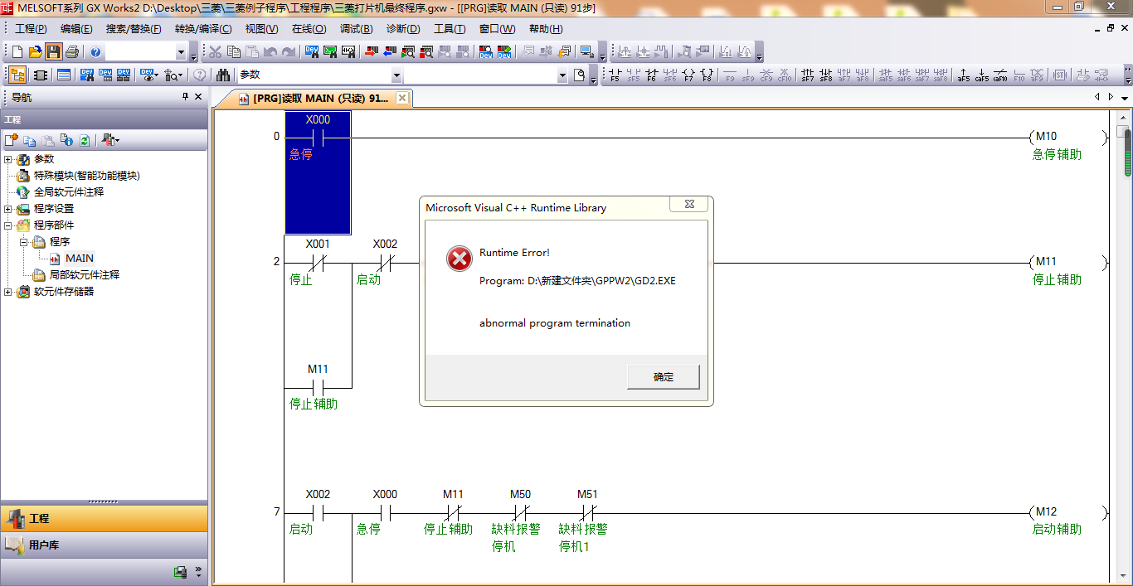Click the cut scissors icon

tap(215, 52)
